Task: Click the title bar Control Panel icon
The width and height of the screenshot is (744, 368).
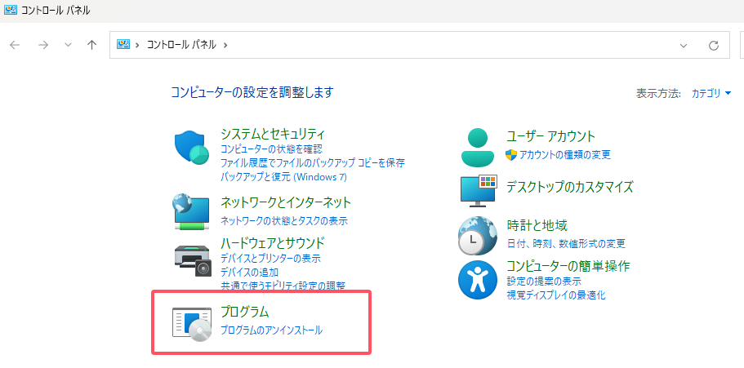Action: point(11,10)
